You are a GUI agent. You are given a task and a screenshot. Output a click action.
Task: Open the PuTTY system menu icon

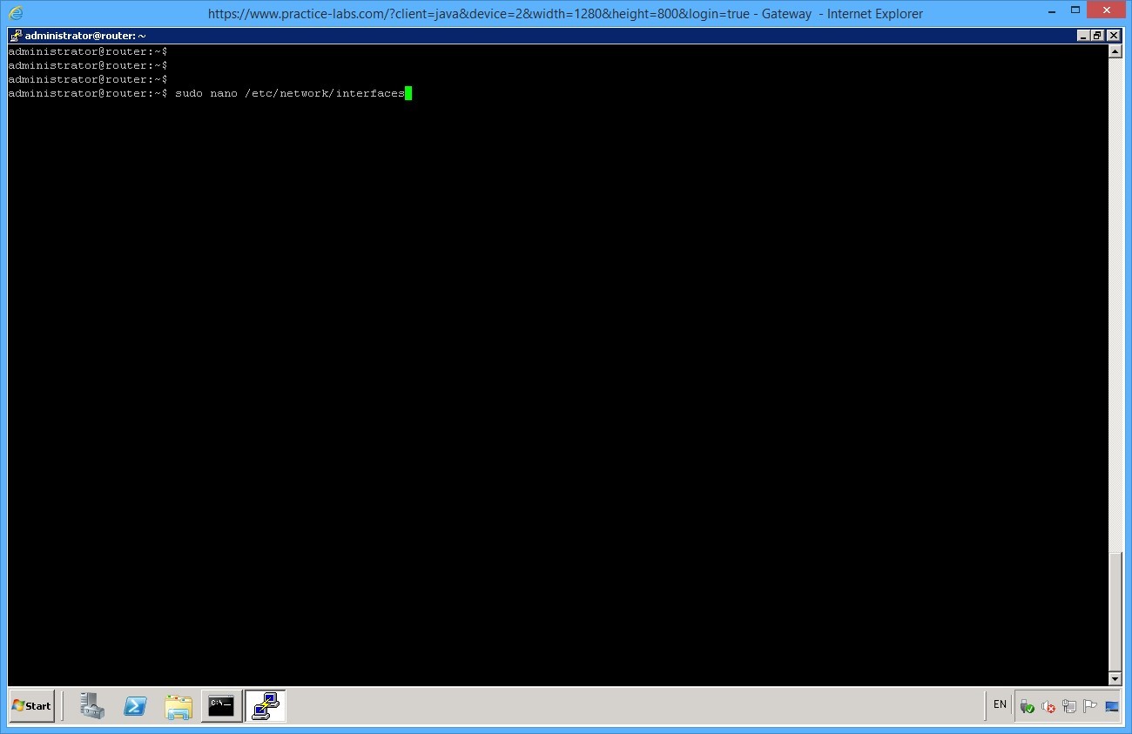pyautogui.click(x=15, y=35)
